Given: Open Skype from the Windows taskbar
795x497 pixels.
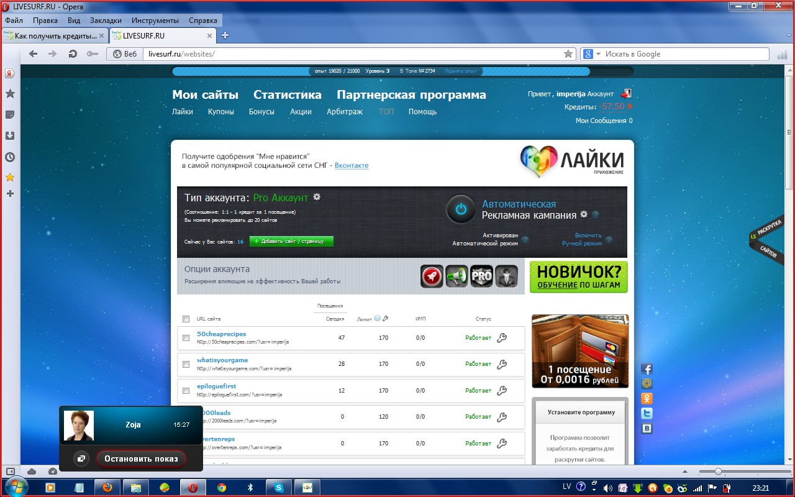Looking at the screenshot, I should (279, 488).
